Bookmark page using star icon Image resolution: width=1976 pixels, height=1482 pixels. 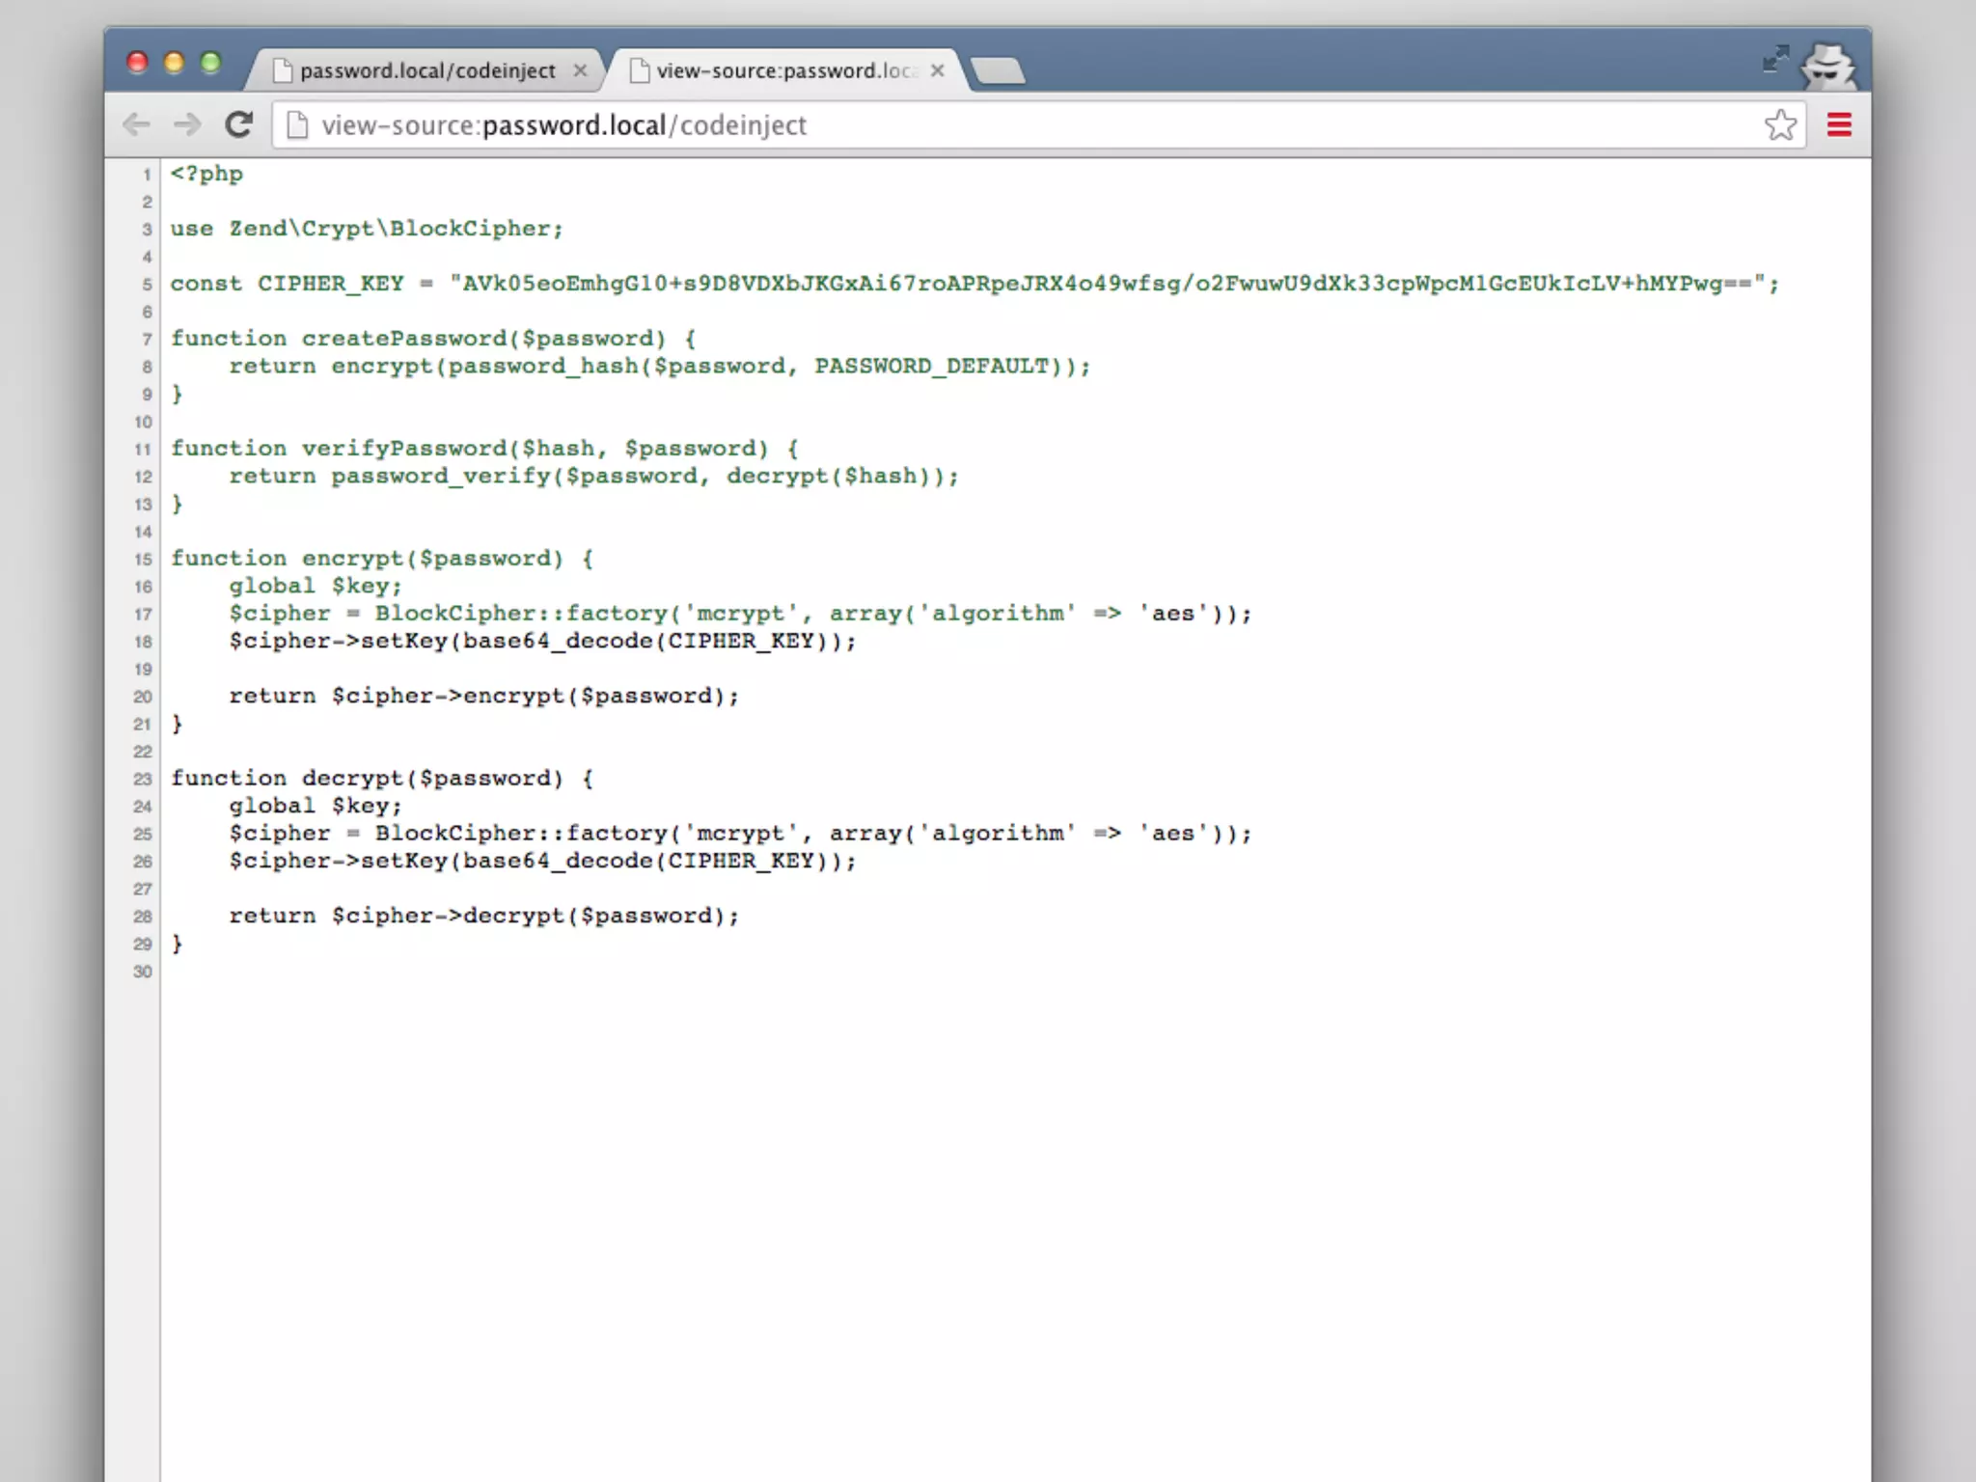coord(1780,124)
